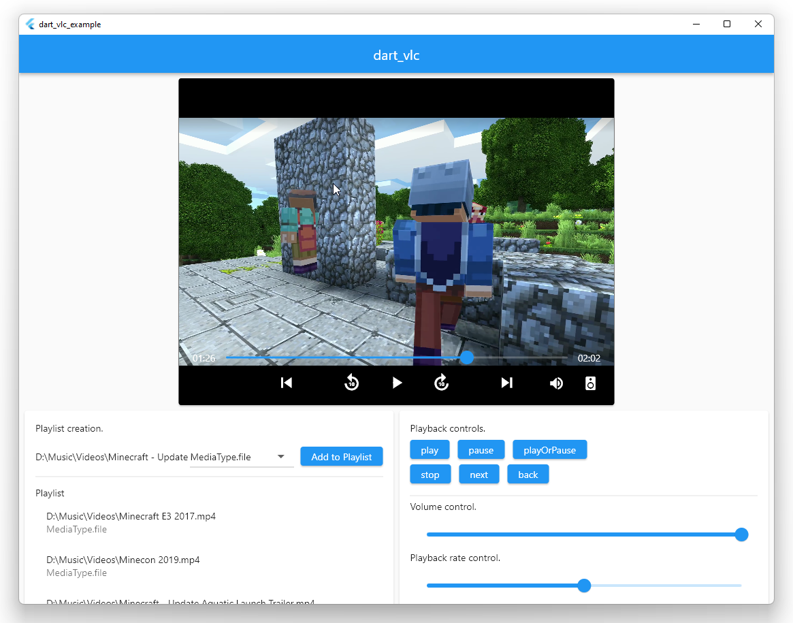Minimize the dart_vlc_example window
Screen dimensions: 793x623
(x=696, y=24)
